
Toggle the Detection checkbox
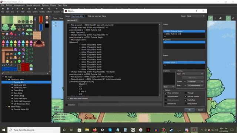(67, 105)
